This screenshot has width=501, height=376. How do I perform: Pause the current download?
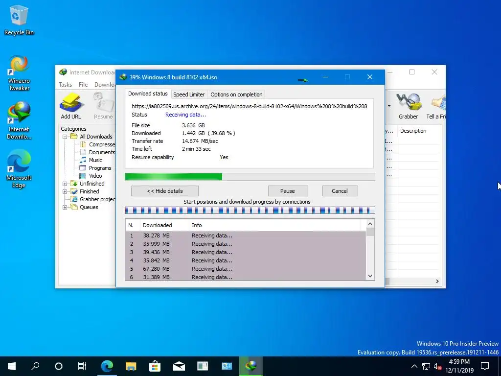288,191
